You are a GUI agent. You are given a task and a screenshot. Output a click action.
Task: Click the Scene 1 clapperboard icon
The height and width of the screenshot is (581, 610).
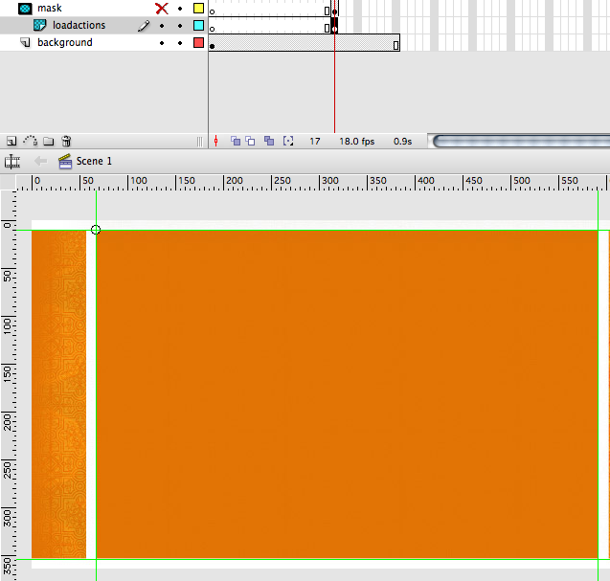65,162
